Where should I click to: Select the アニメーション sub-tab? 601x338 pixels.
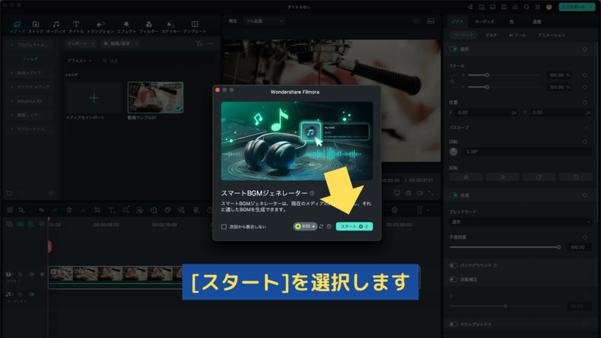coord(551,35)
